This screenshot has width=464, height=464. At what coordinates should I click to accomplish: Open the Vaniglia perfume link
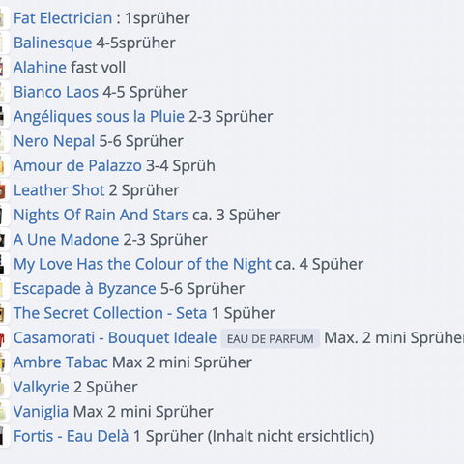pyautogui.click(x=41, y=412)
